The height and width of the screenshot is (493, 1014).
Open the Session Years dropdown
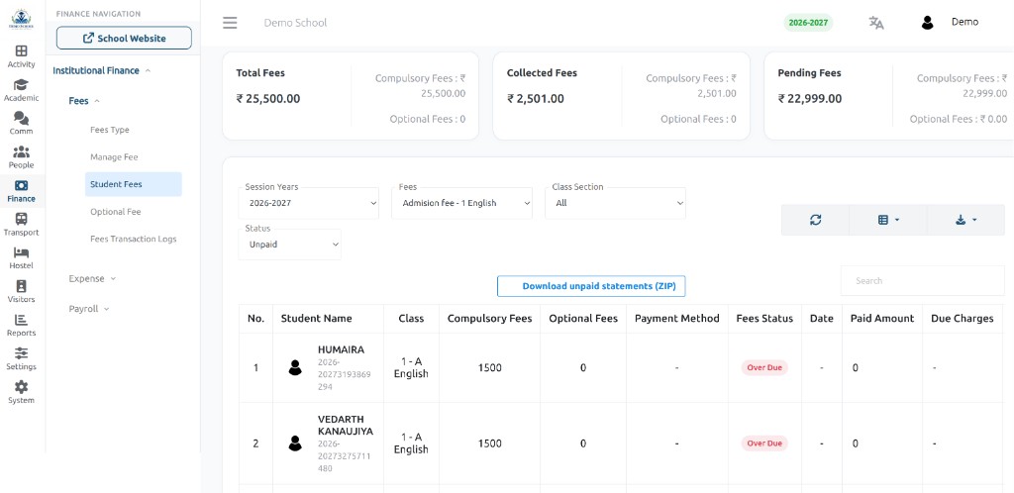309,203
